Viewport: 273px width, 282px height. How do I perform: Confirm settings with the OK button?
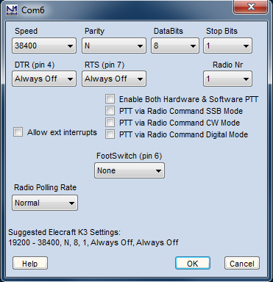[x=193, y=264]
